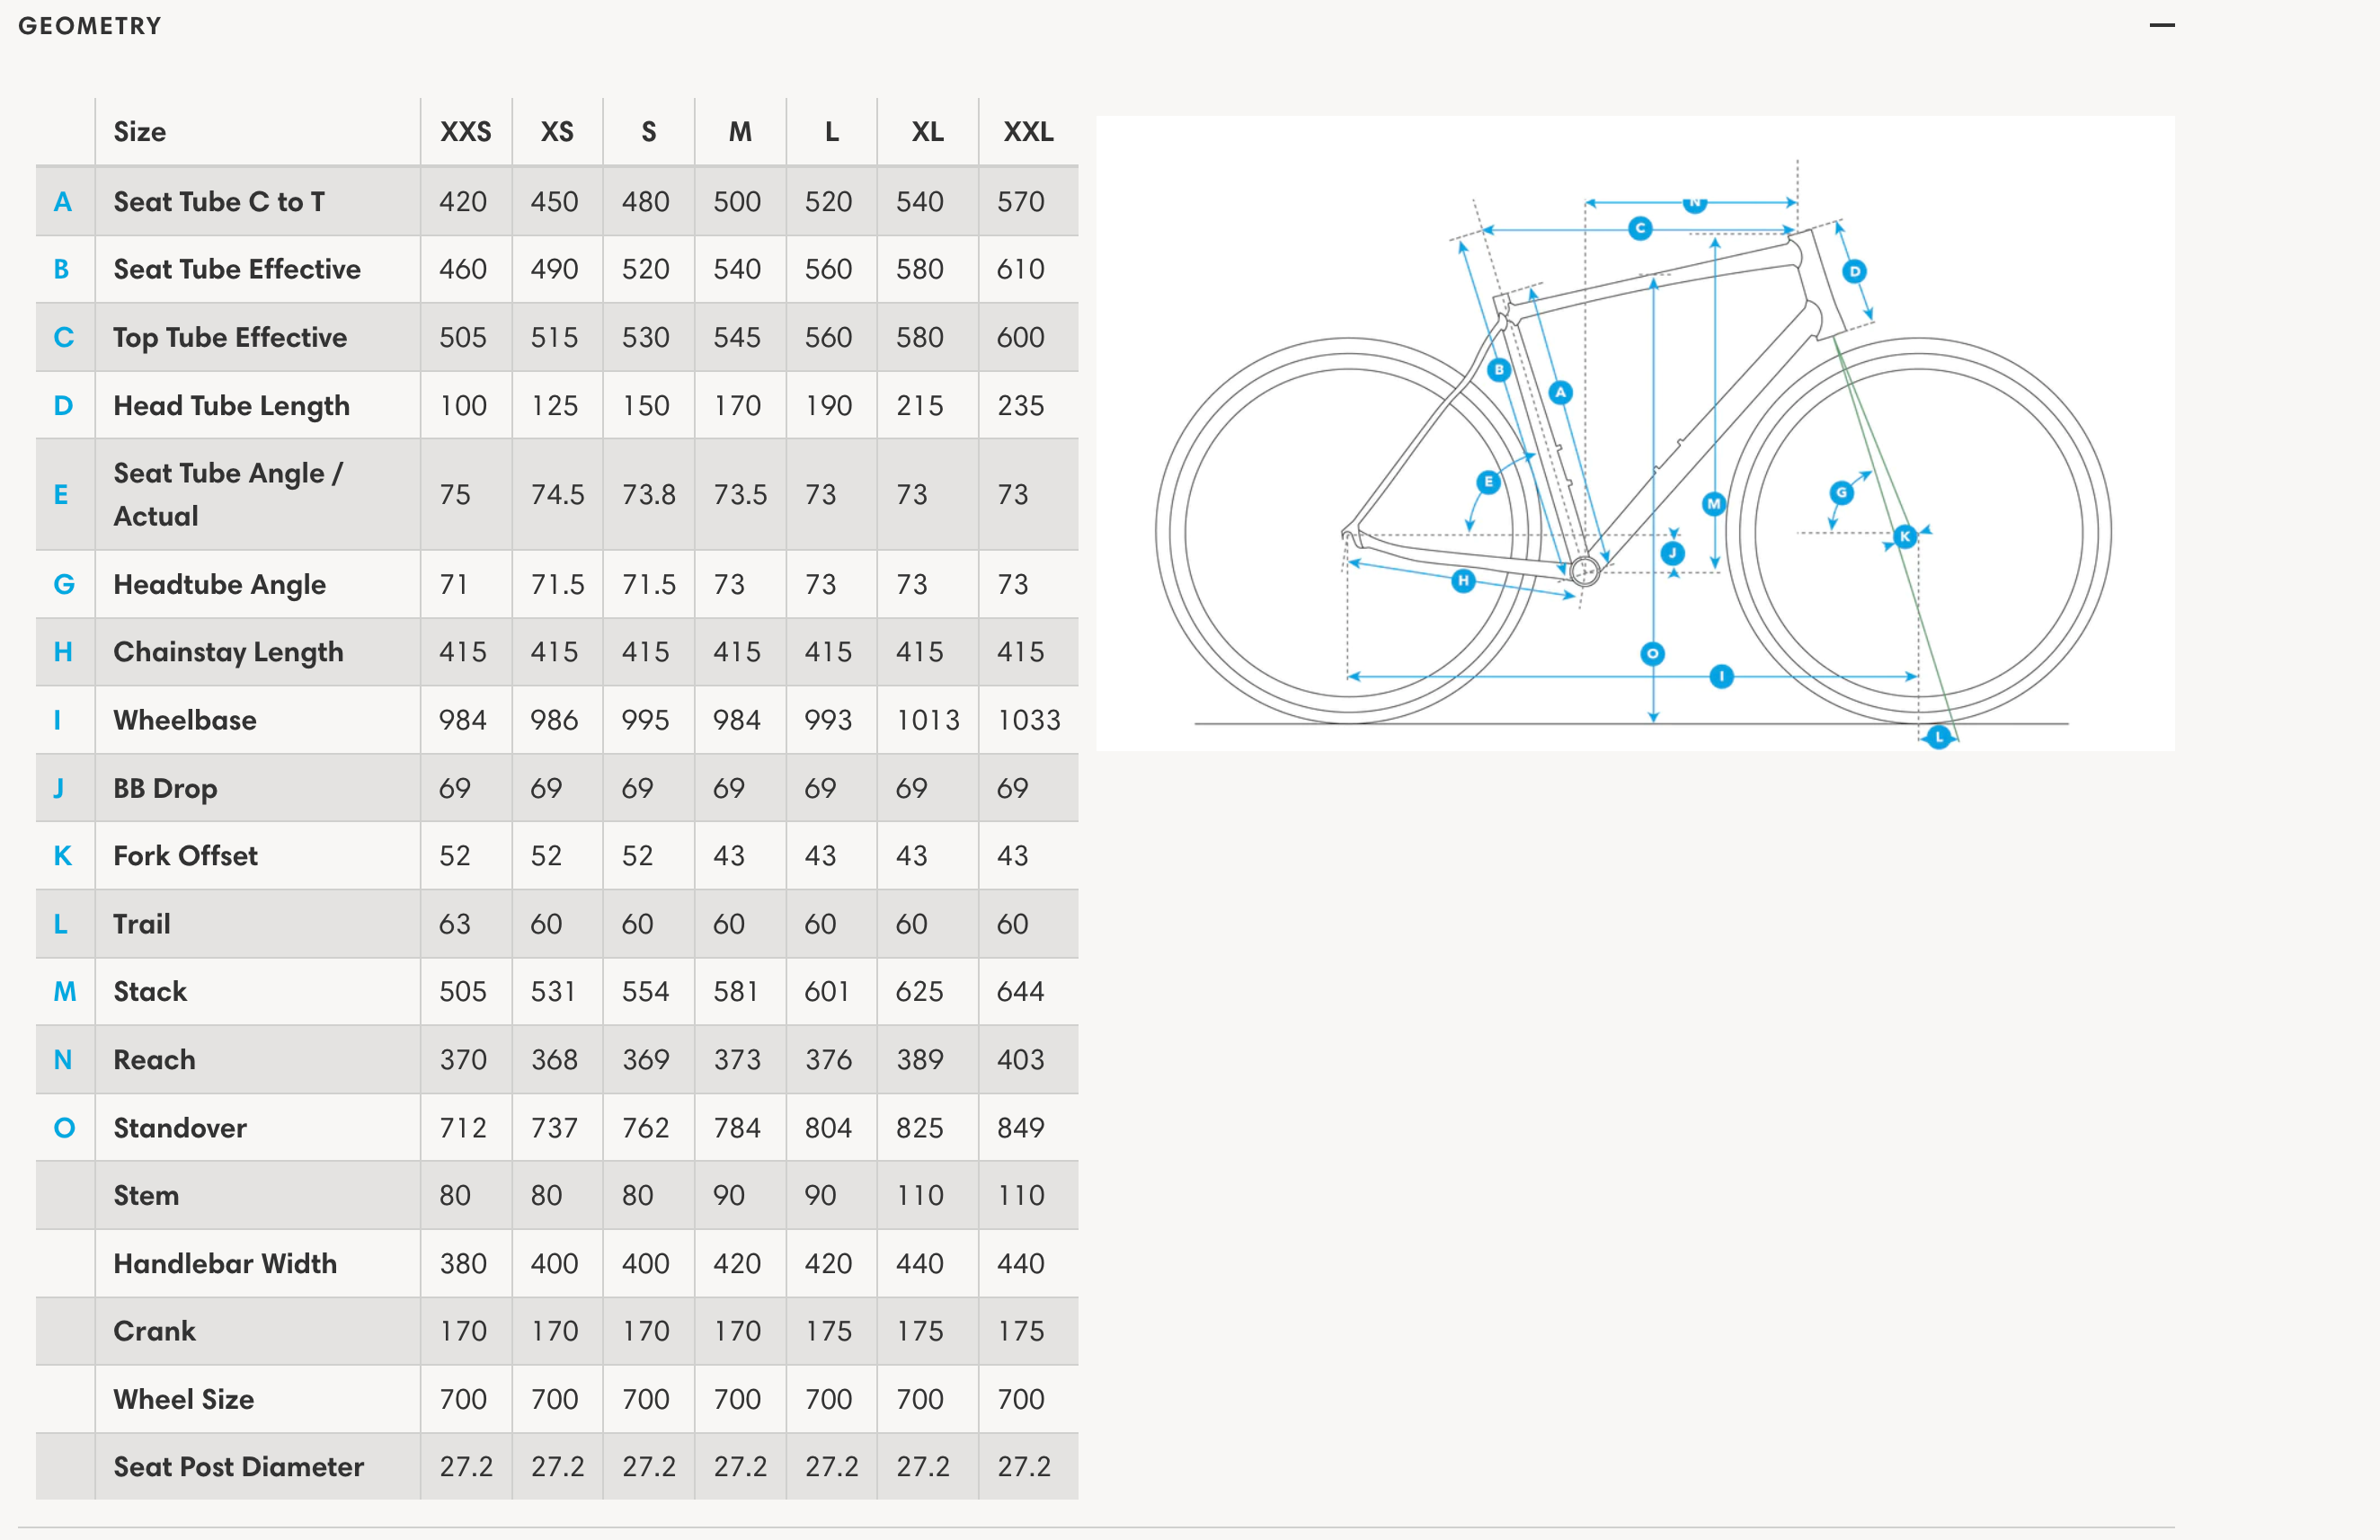Toggle highlighting on the Reach row
Image resolution: width=2380 pixels, height=1540 pixels.
pyautogui.click(x=154, y=1059)
